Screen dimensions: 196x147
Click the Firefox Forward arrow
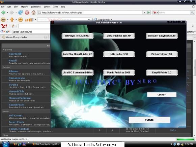[12, 12]
